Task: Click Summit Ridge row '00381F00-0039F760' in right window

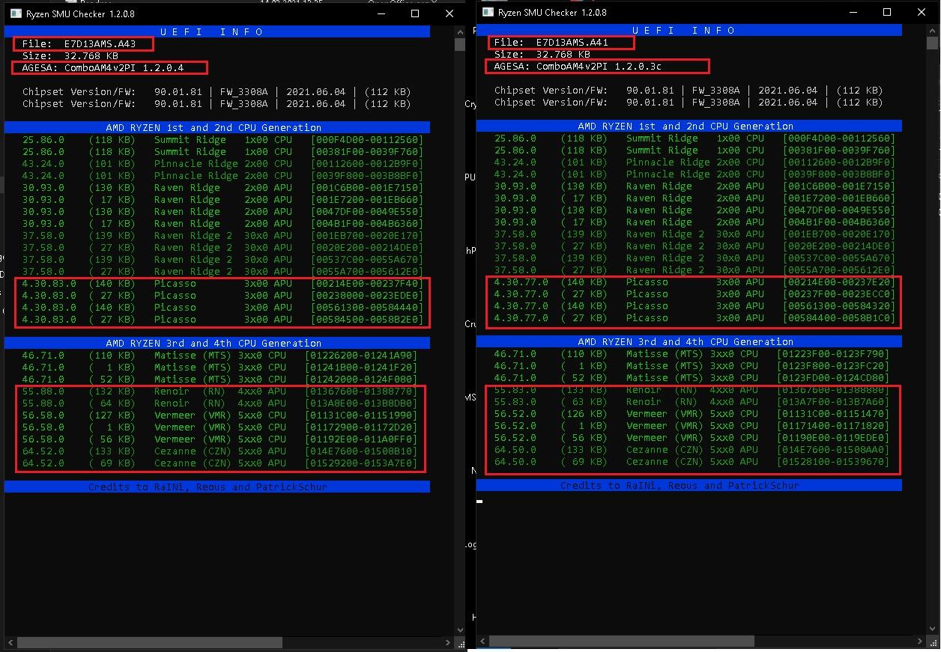Action: [695, 150]
